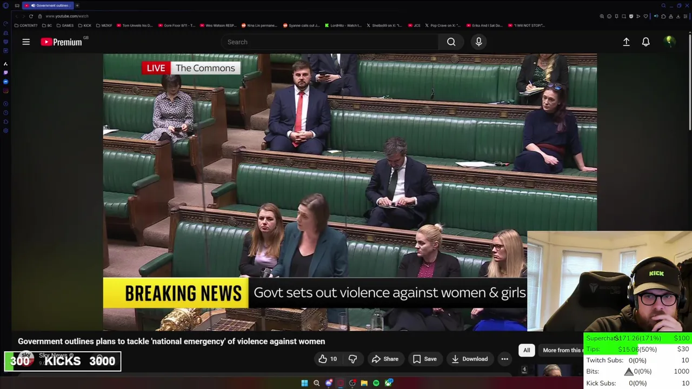Open 'Erika And I Sat Do...' bookmark

(484, 25)
